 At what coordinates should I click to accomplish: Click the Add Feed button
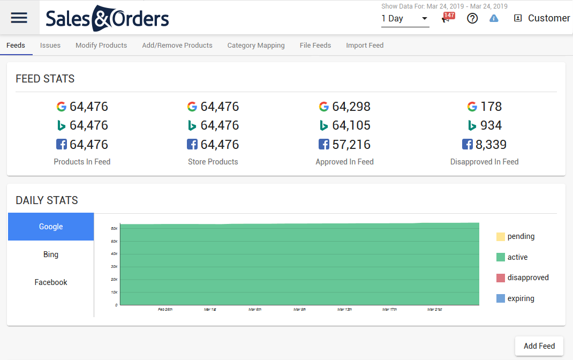click(x=539, y=346)
